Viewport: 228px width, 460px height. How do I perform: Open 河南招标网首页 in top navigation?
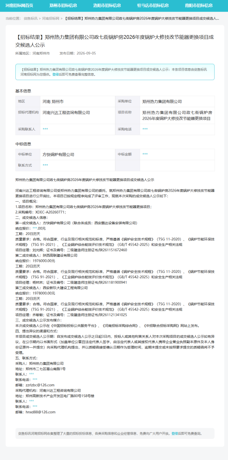(x=19, y=5)
